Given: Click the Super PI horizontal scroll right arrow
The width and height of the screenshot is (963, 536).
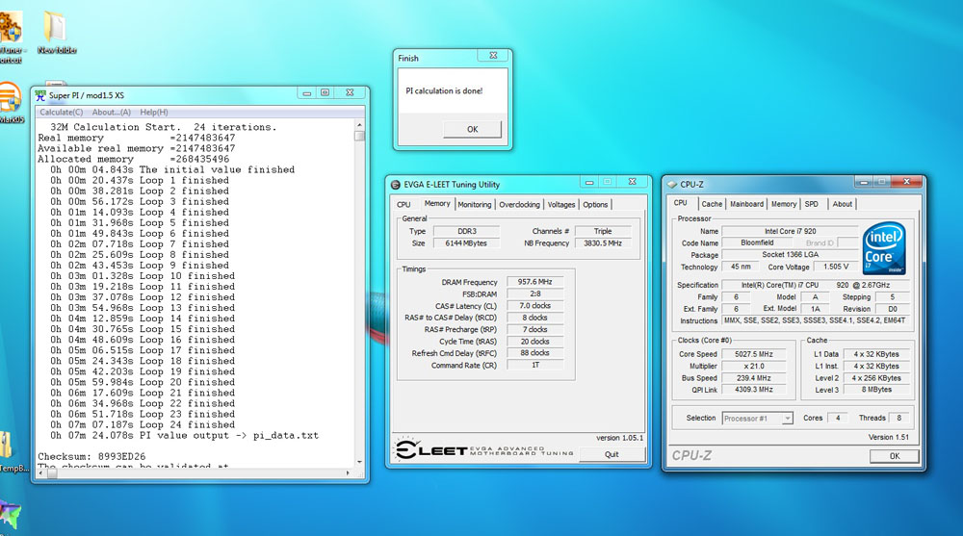Looking at the screenshot, I should [349, 473].
